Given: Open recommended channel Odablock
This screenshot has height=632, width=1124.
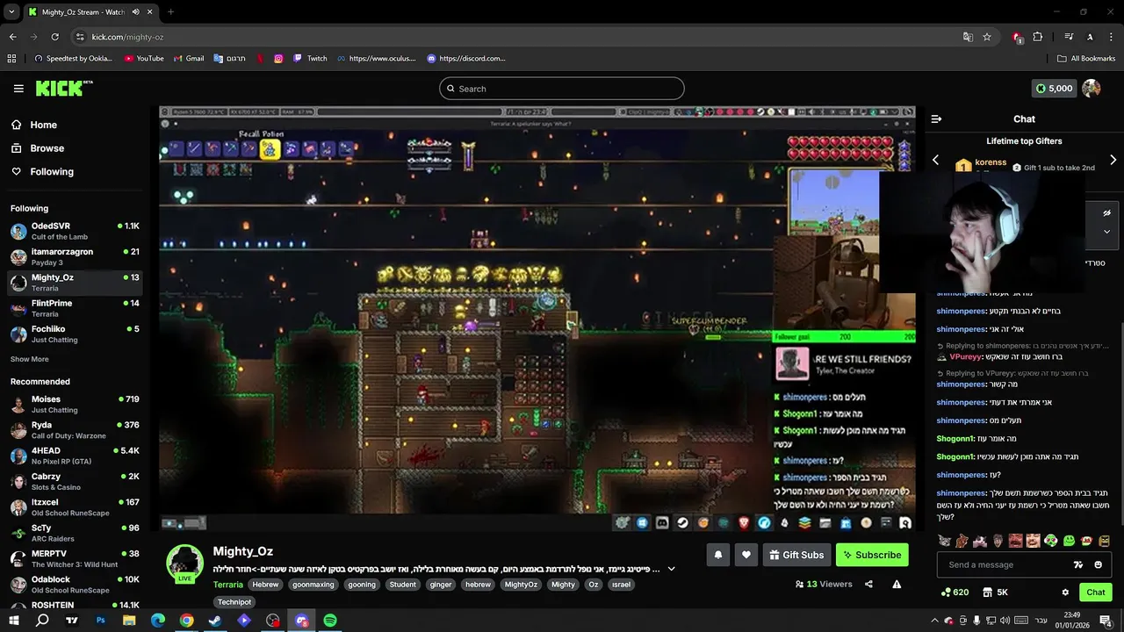Looking at the screenshot, I should tap(75, 585).
